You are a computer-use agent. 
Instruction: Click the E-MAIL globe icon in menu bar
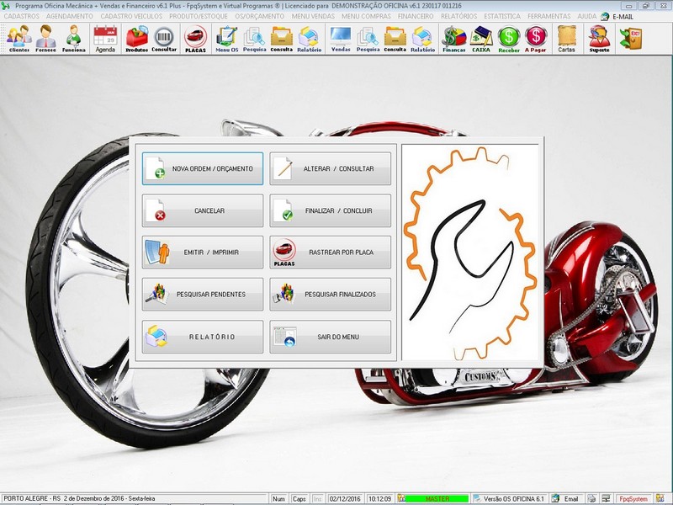click(x=605, y=16)
